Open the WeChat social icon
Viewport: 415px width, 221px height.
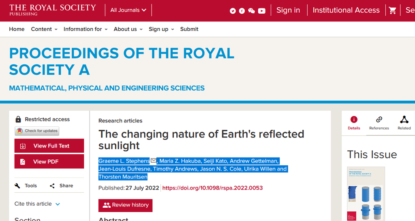click(251, 11)
